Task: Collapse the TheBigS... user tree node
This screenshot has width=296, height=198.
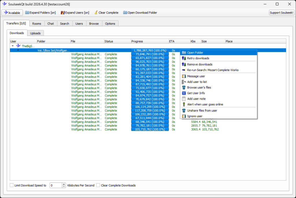Action: click(13, 46)
